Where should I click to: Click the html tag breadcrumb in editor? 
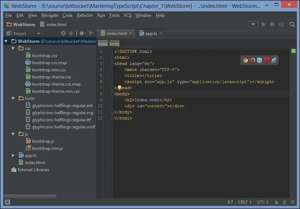tap(103, 44)
